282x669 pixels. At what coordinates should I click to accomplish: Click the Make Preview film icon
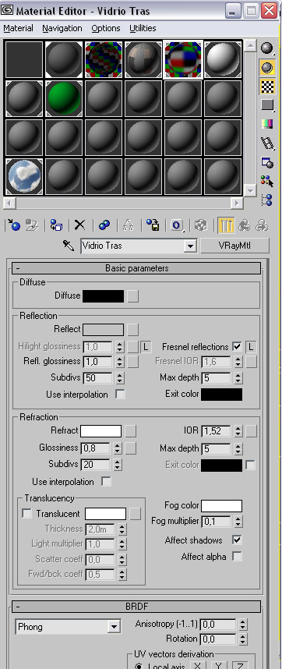pyautogui.click(x=267, y=143)
